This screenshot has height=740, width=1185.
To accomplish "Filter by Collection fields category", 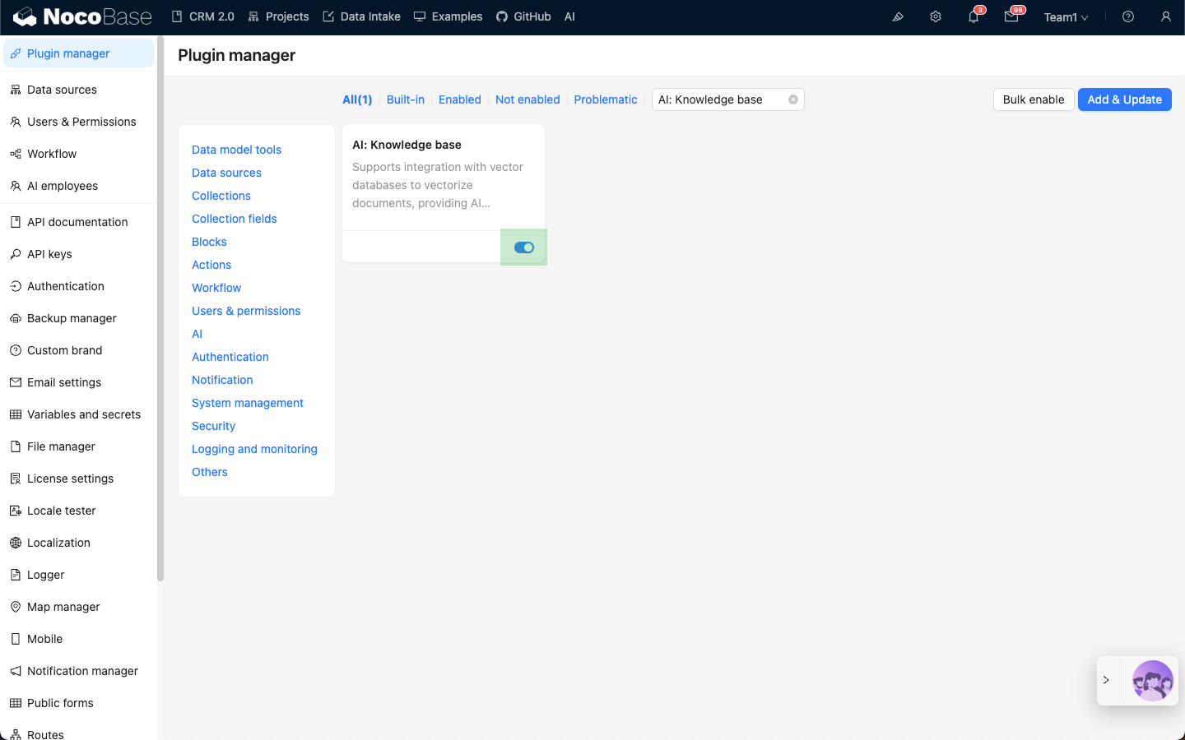I will [x=235, y=219].
